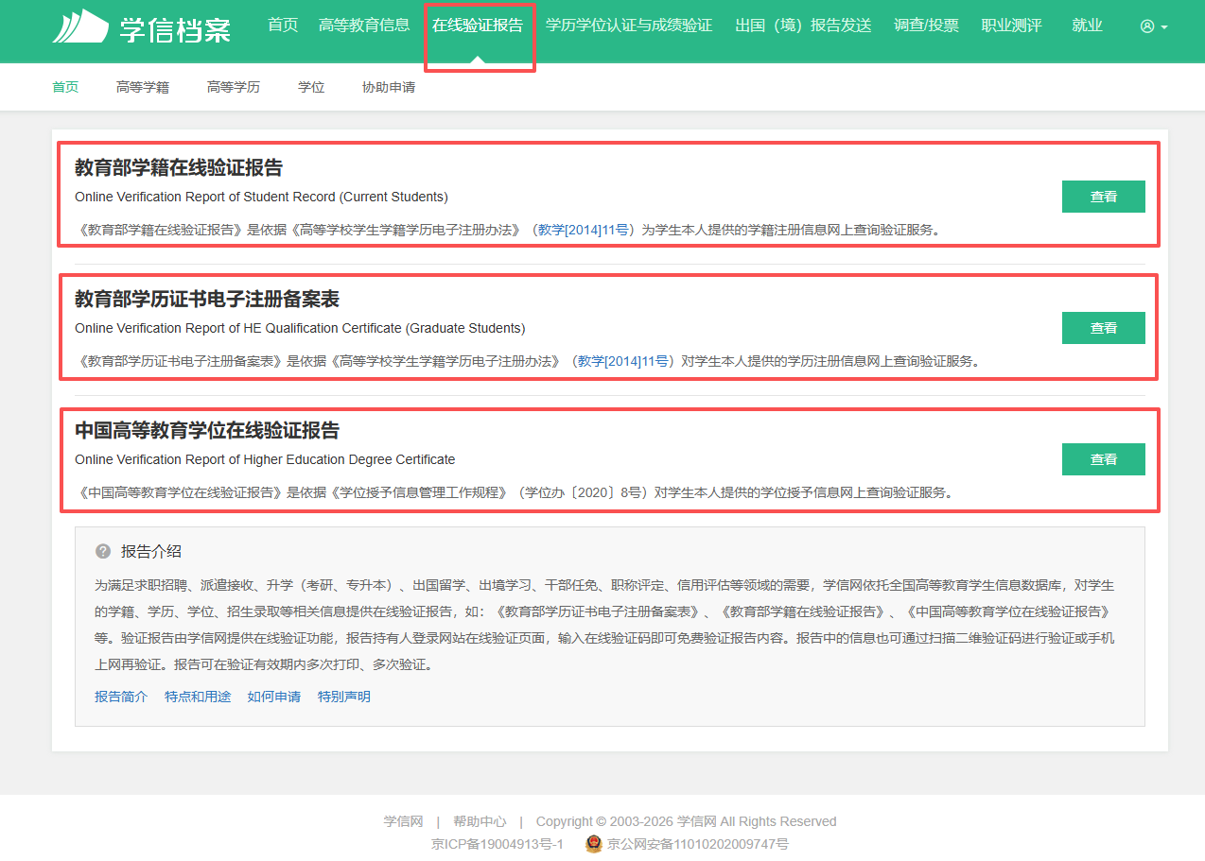This screenshot has width=1205, height=861.
Task: Switch to the 协助申请 sub-tab
Action: tap(389, 87)
